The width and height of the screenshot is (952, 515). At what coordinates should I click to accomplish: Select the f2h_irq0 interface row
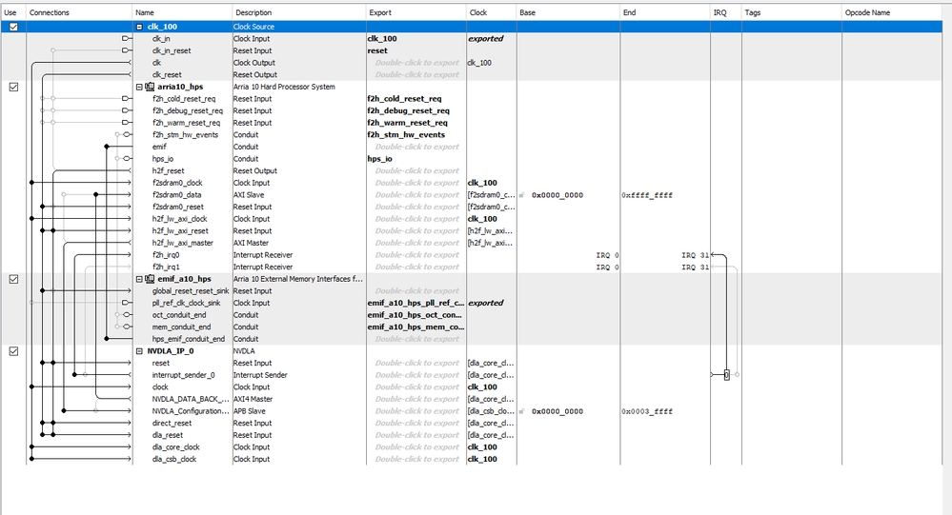[x=166, y=255]
